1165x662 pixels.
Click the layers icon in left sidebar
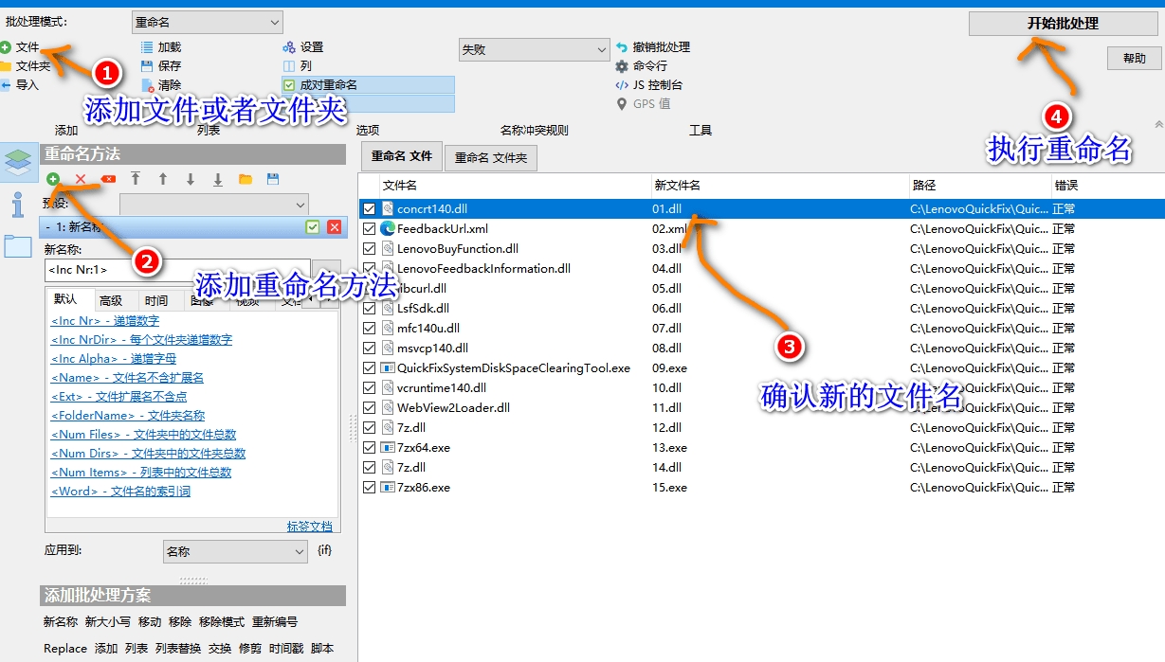[x=18, y=162]
